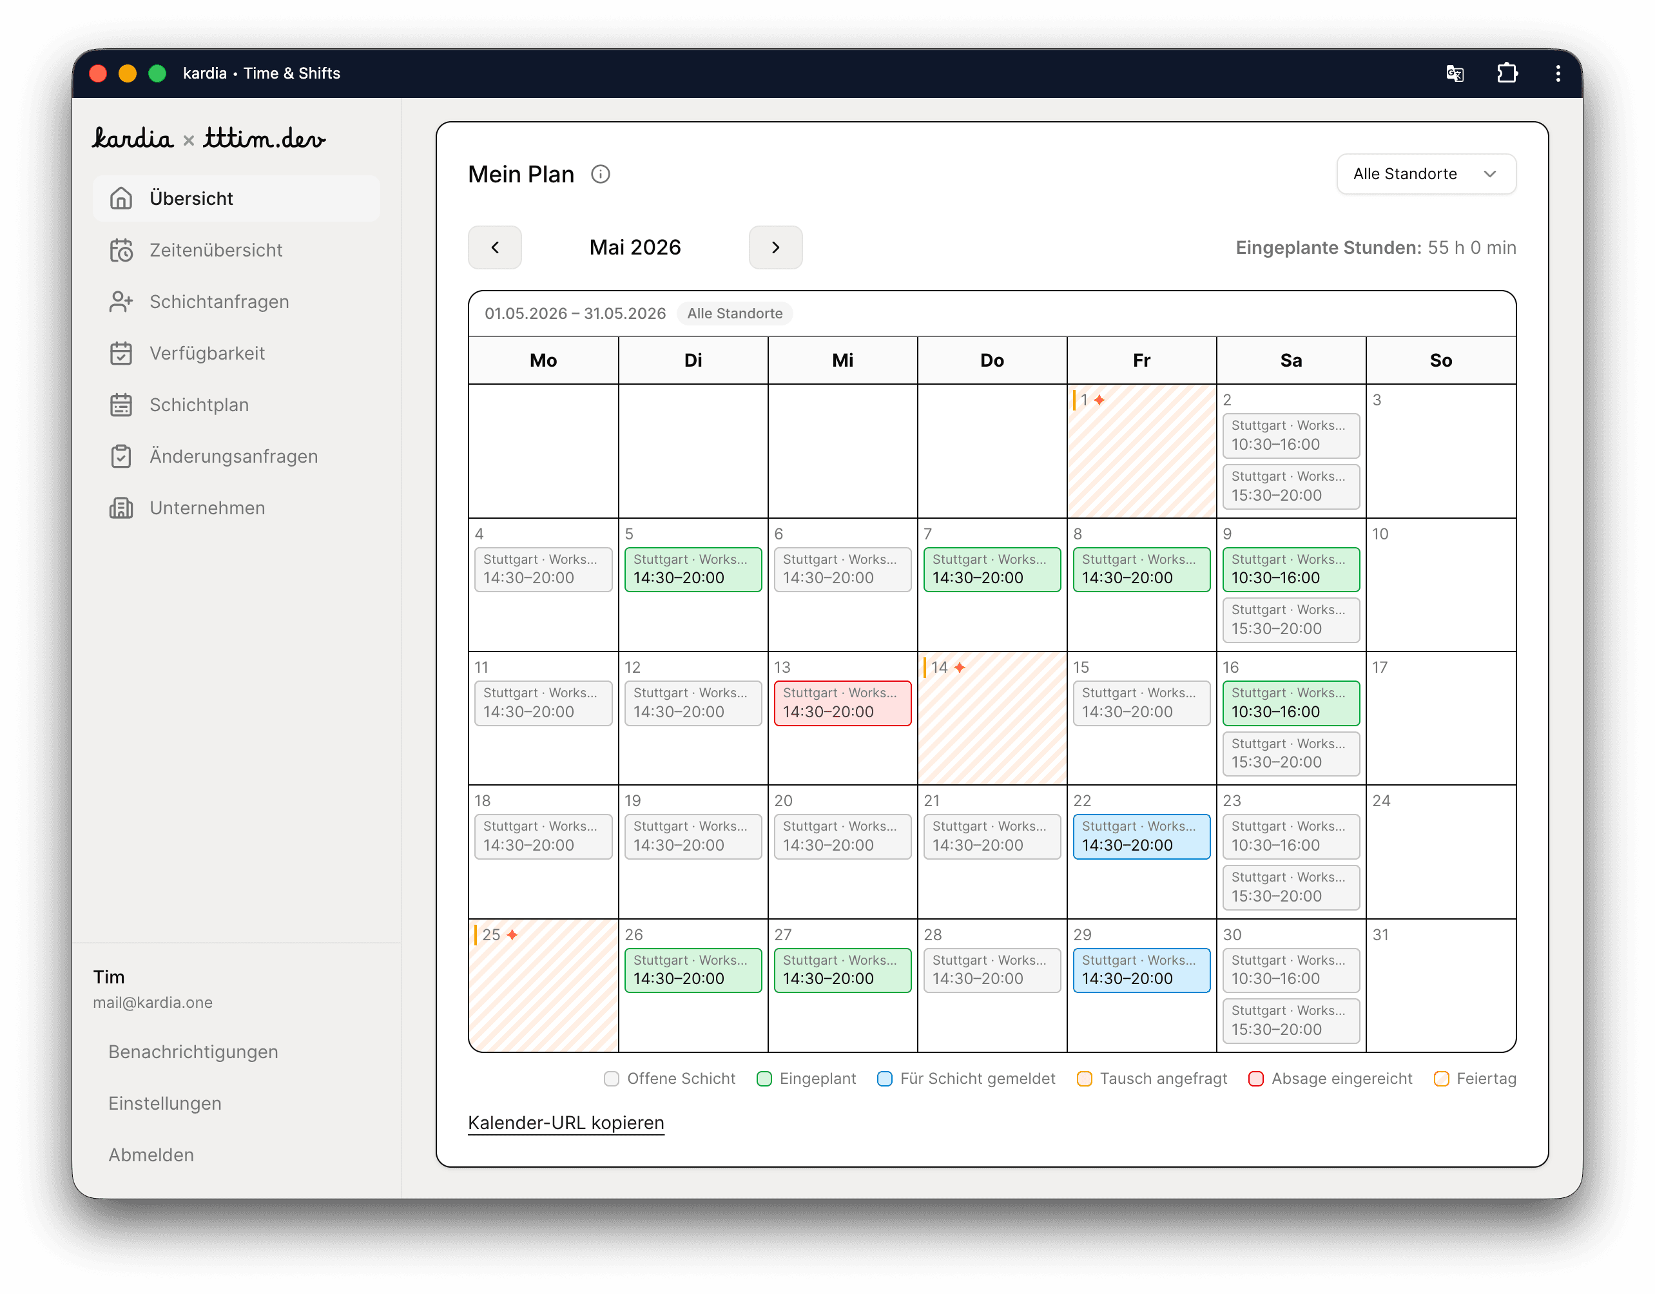Viewport: 1655px width, 1294px height.
Task: Open the open shift on May 21
Action: click(x=991, y=836)
